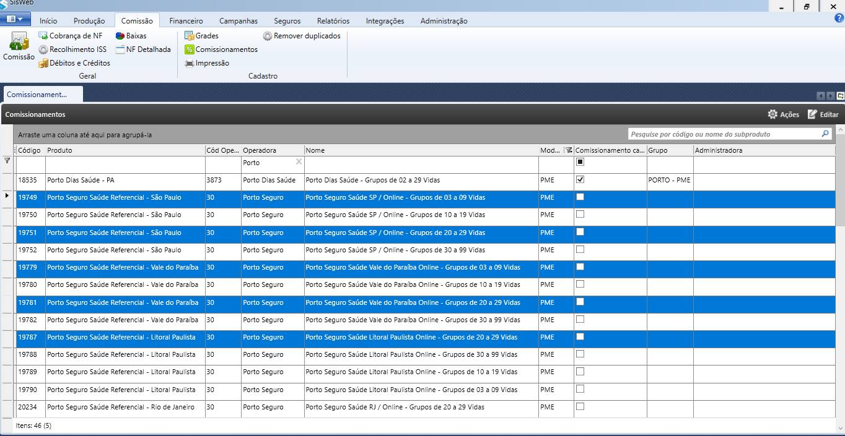The height and width of the screenshot is (436, 845).
Task: Click the filter icon on Modalidade column header
Action: [569, 150]
